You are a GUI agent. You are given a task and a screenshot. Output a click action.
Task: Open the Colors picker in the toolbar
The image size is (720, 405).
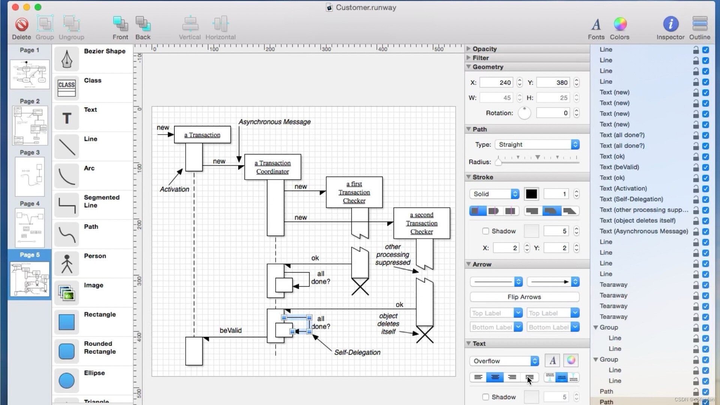coord(619,24)
